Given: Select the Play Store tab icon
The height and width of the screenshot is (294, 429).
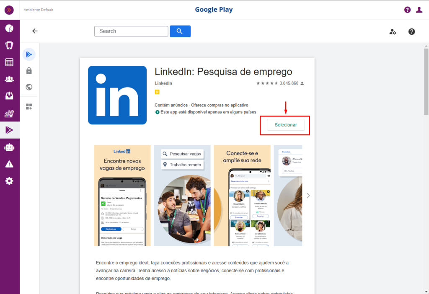Looking at the screenshot, I should (29, 54).
